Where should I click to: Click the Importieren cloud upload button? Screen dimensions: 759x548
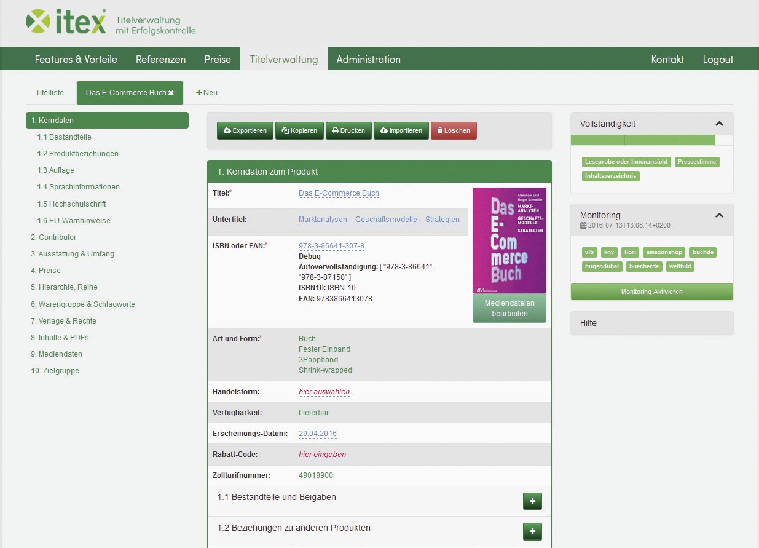click(401, 130)
